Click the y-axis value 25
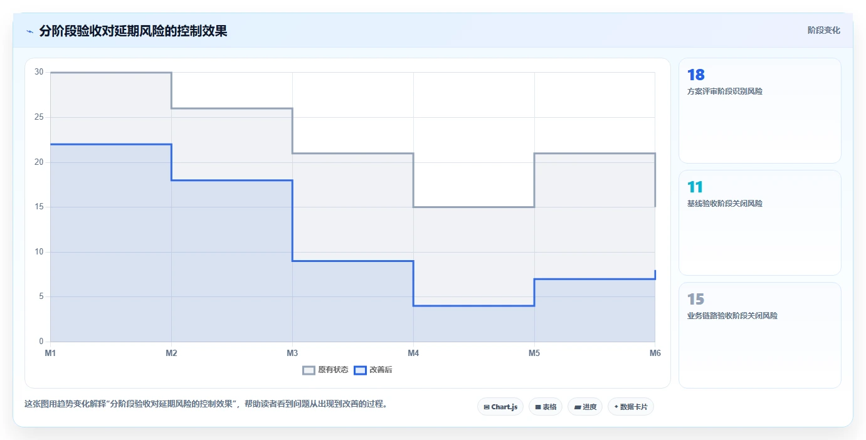Image resolution: width=866 pixels, height=440 pixels. 39,117
